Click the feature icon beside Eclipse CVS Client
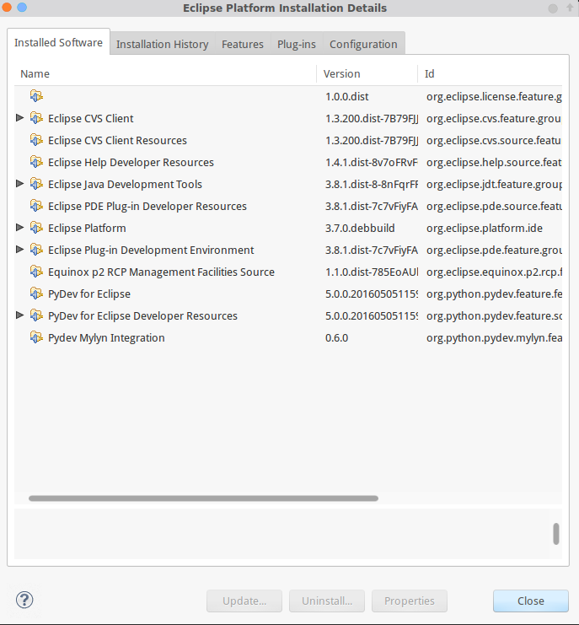The height and width of the screenshot is (625, 579). tap(36, 118)
